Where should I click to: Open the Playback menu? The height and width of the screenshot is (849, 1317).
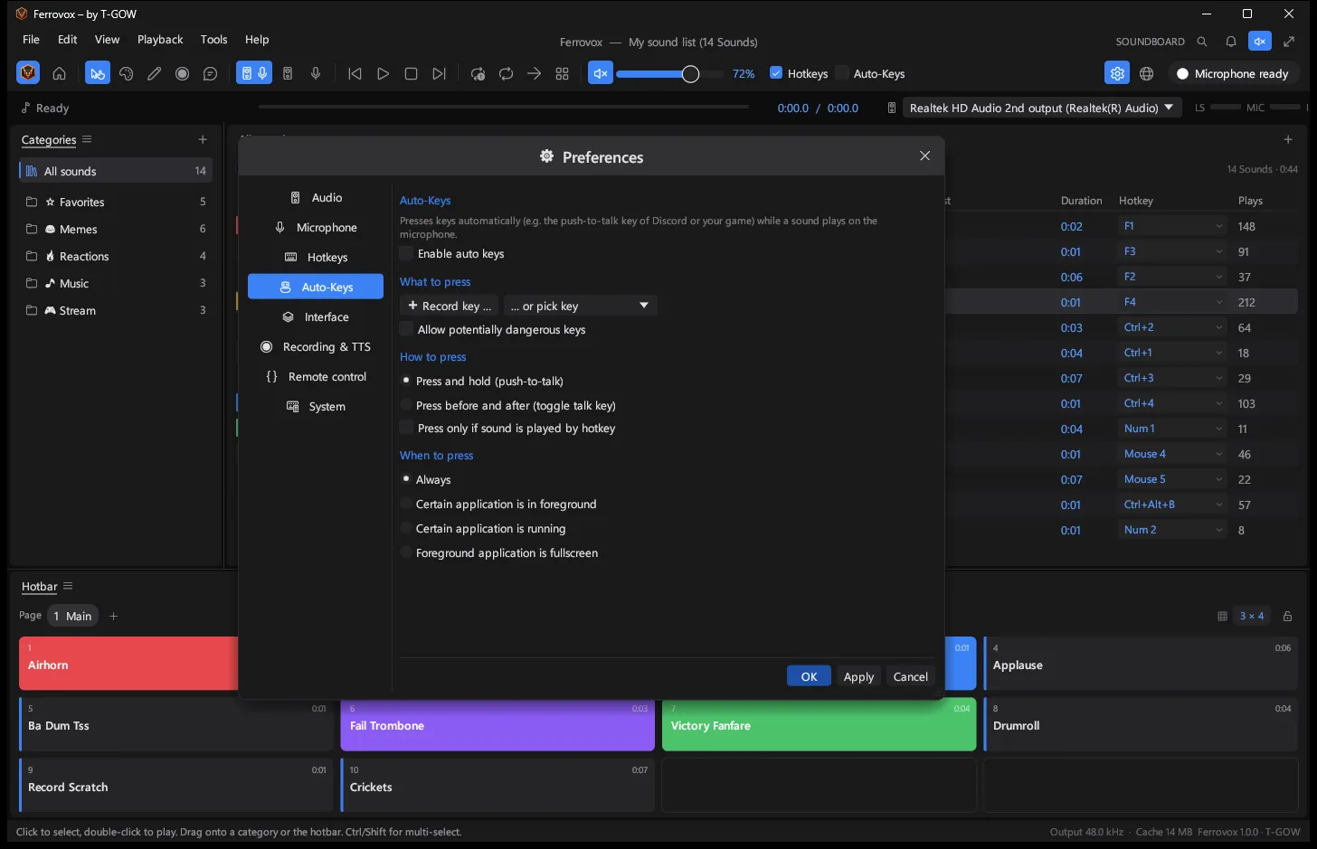click(160, 40)
